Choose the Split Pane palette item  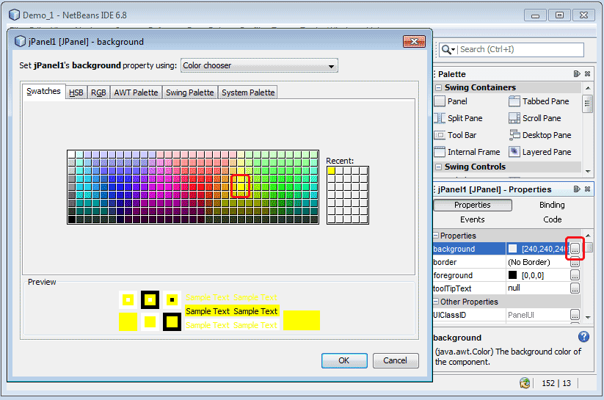[459, 118]
